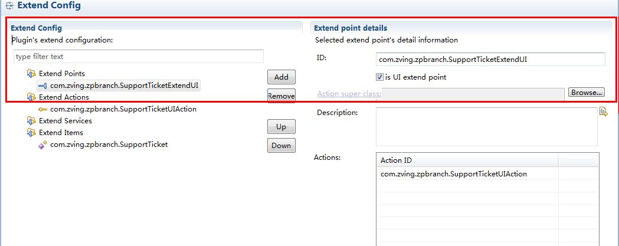
Task: Select com.zving.zpbranch.SupportTicket under Extend Items
Action: [109, 145]
